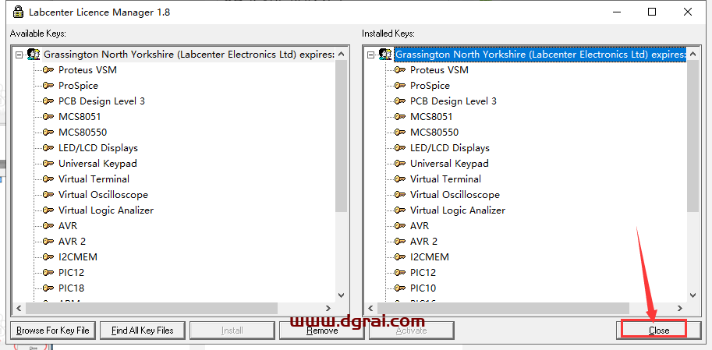Select Virtual Terminal in Installed Keys list

(x=445, y=179)
